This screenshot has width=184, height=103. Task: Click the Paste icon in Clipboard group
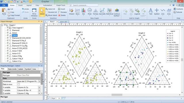(x=4, y=10)
